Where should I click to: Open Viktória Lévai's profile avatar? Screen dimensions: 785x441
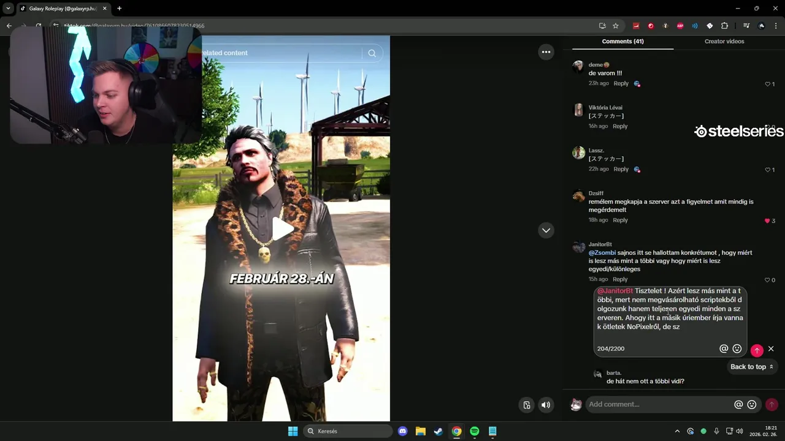tap(578, 110)
